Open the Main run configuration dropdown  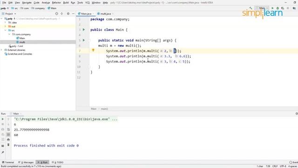[x=262, y=8]
